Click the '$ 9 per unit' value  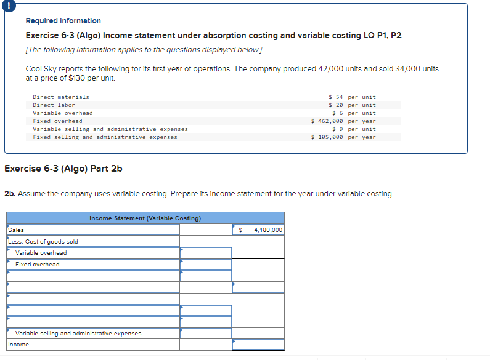[354, 129]
